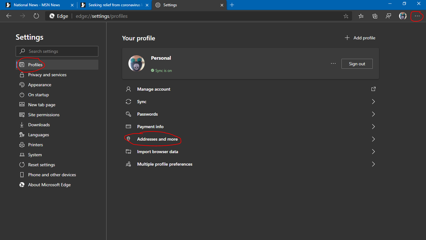The image size is (426, 240).
Task: Expand Multiple profile preferences chevron
Action: coord(373,164)
